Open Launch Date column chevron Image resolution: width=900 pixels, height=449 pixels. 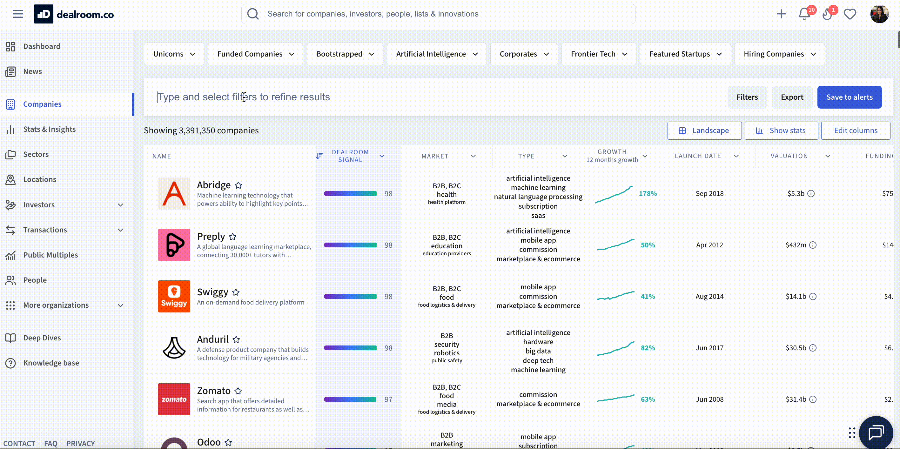(736, 156)
